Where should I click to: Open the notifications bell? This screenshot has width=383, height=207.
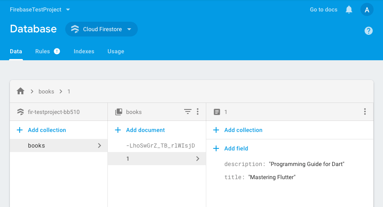tap(349, 10)
